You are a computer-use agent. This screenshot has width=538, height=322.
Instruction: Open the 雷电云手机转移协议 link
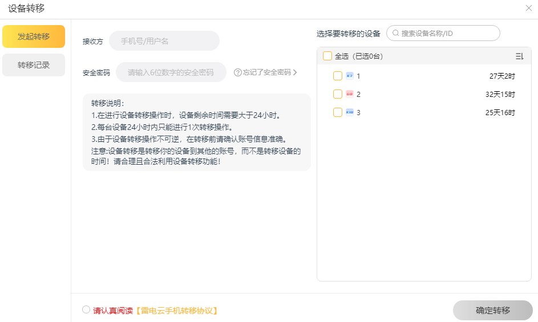(177, 311)
